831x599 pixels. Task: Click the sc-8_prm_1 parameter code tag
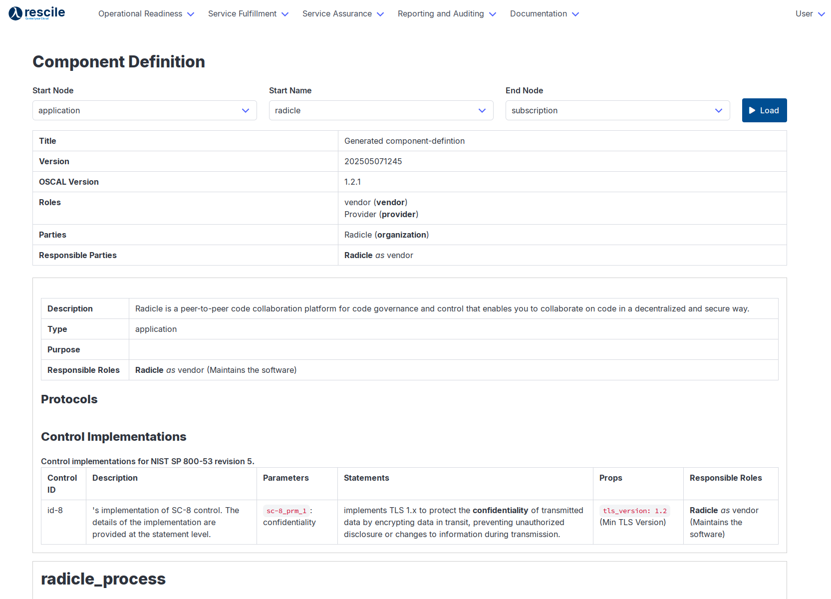[x=286, y=511]
